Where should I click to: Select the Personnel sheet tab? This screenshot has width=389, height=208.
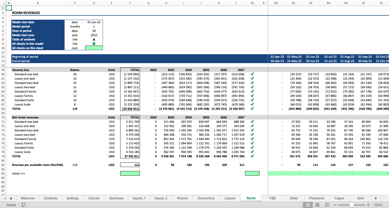[x=317, y=198]
